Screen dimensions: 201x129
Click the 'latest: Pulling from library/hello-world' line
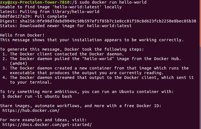(50, 12)
